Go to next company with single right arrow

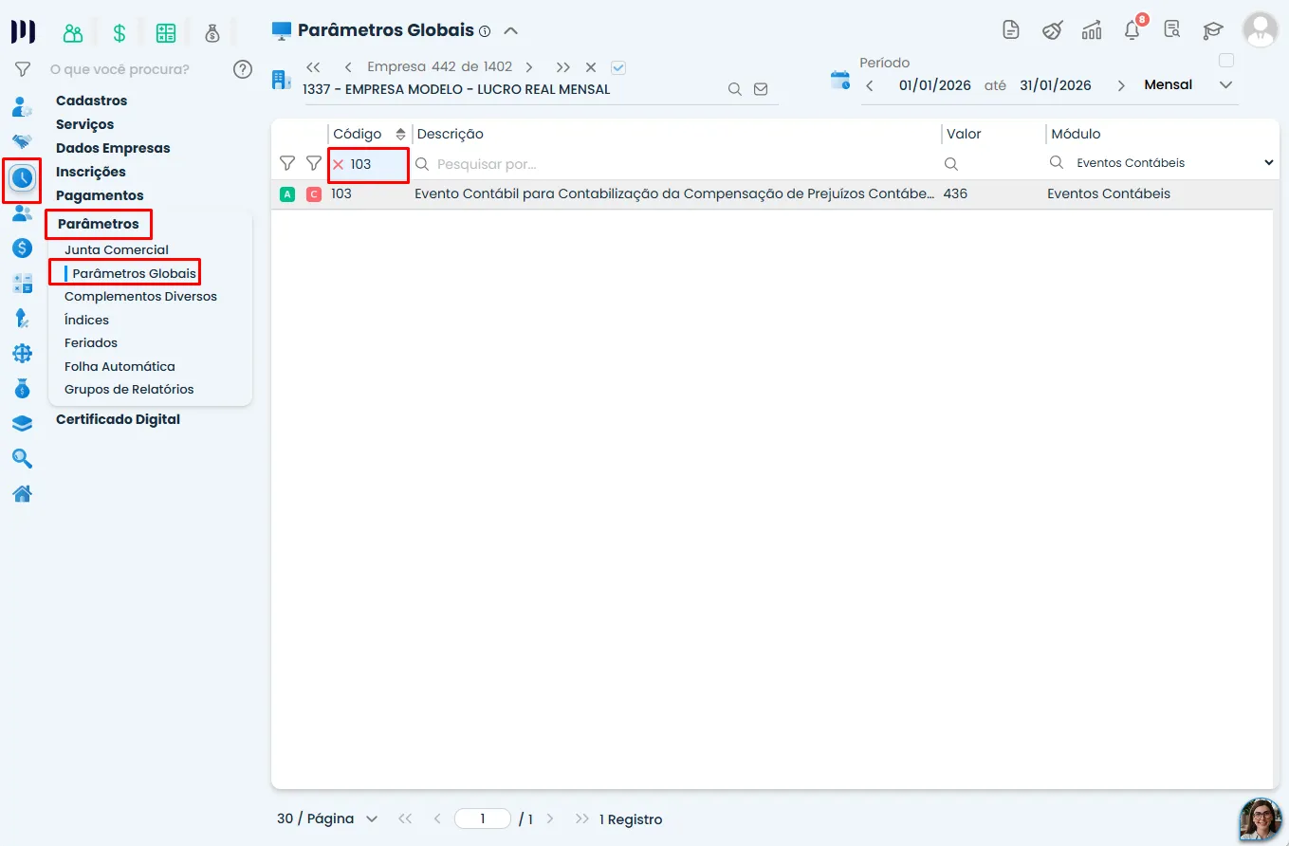529,67
